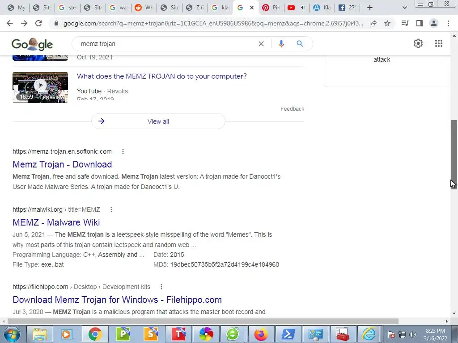The height and width of the screenshot is (343, 458).
Task: Open the orange S FREE app in taskbar
Action: (150, 334)
